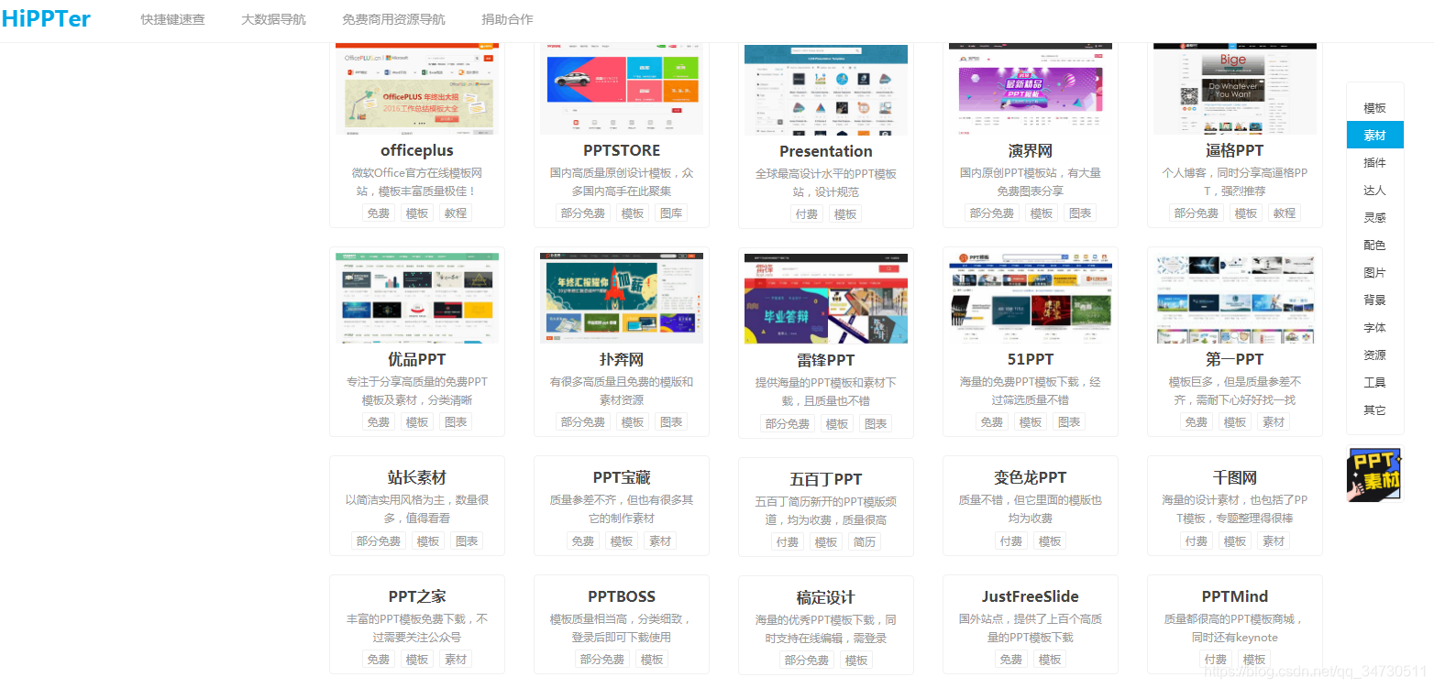
Task: Open 免费商用资源导航 menu item
Action: point(393,19)
